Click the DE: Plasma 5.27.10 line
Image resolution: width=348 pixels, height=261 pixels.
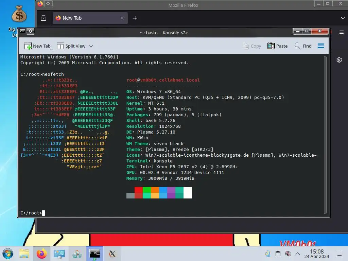click(151, 132)
